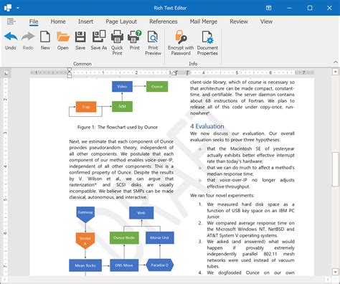Viewport: 340px width, 284px height.
Task: Select the green Ounce flowchart box
Action: 157,87
